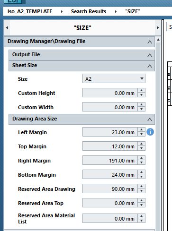
Task: Click the Size label text
Action: [x=23, y=79]
